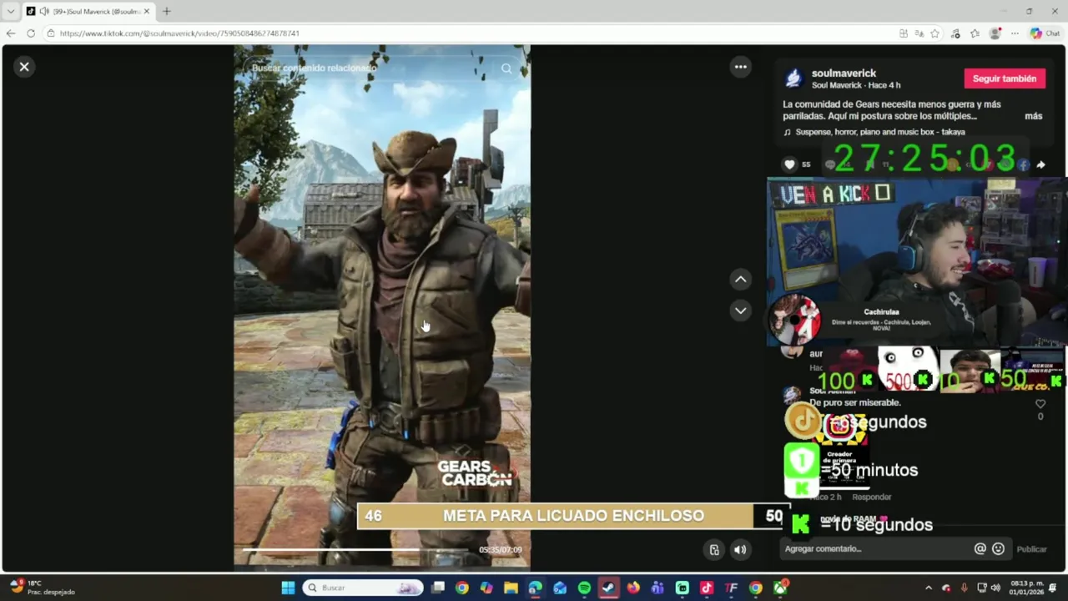Open the three-dots options menu on video
1068x601 pixels.
[x=740, y=67]
